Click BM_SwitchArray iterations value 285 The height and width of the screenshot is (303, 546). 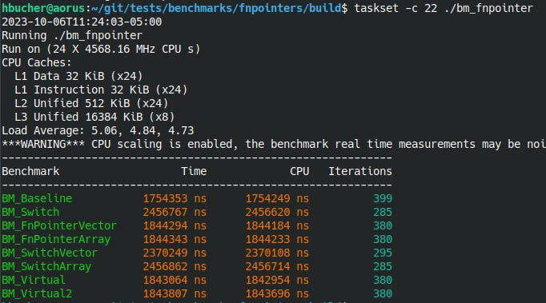coord(383,266)
